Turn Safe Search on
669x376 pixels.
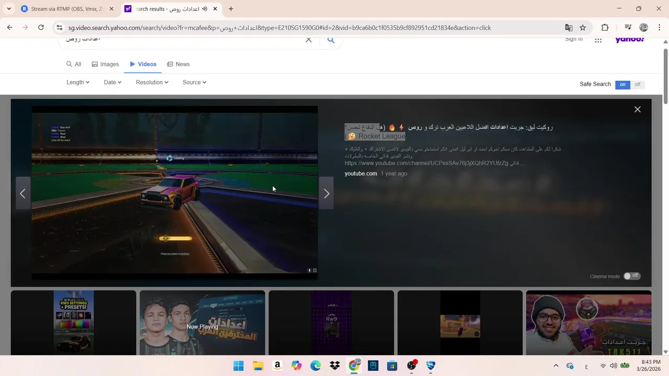(622, 84)
